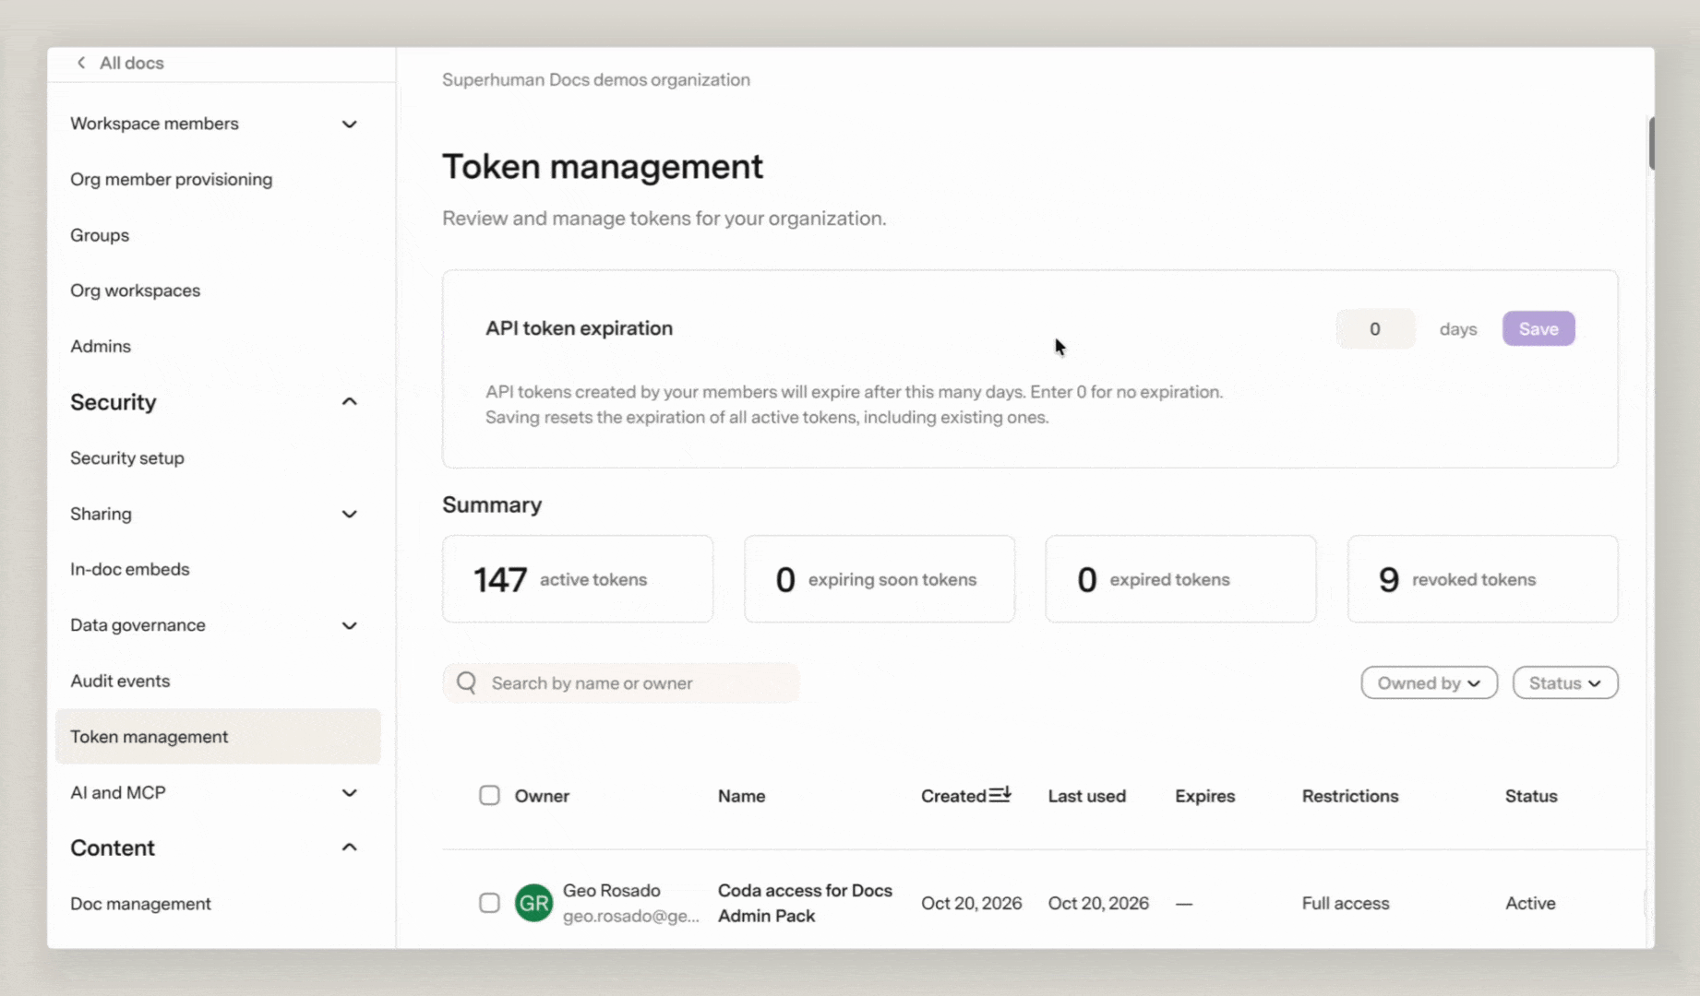Open the Audit events page
Screen dimensions: 1700x996
pos(120,681)
